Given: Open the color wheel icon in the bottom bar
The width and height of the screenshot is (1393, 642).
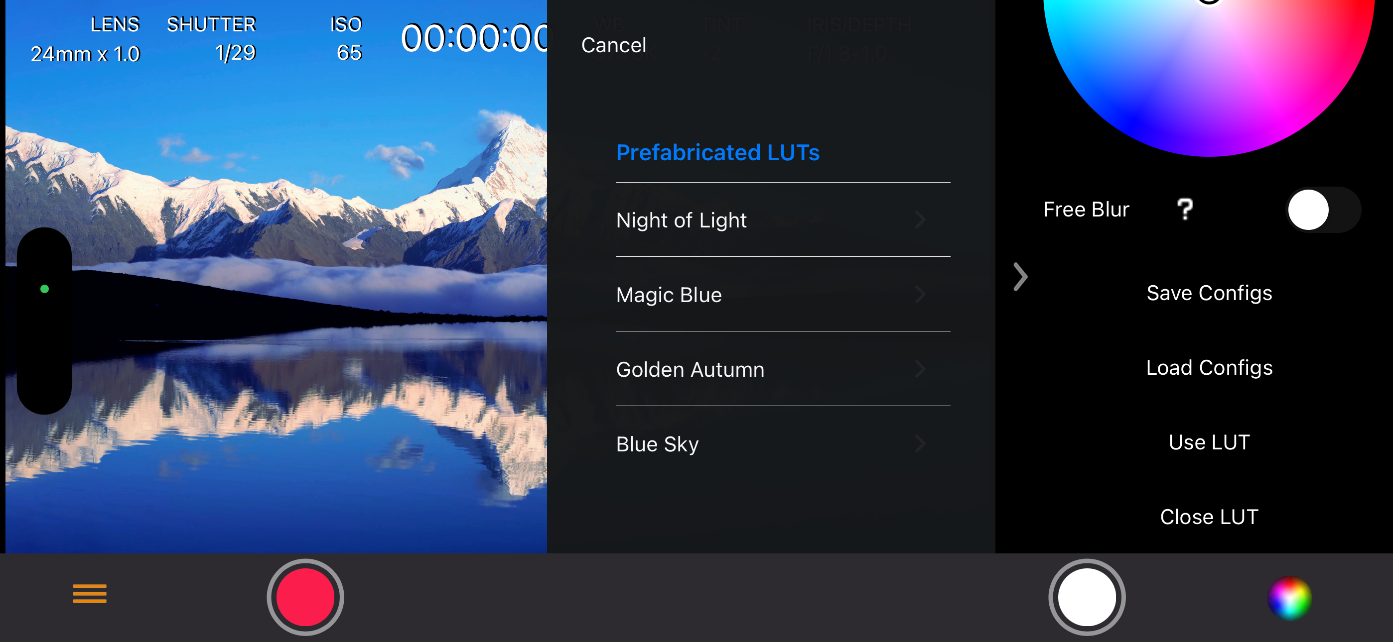Looking at the screenshot, I should tap(1289, 598).
